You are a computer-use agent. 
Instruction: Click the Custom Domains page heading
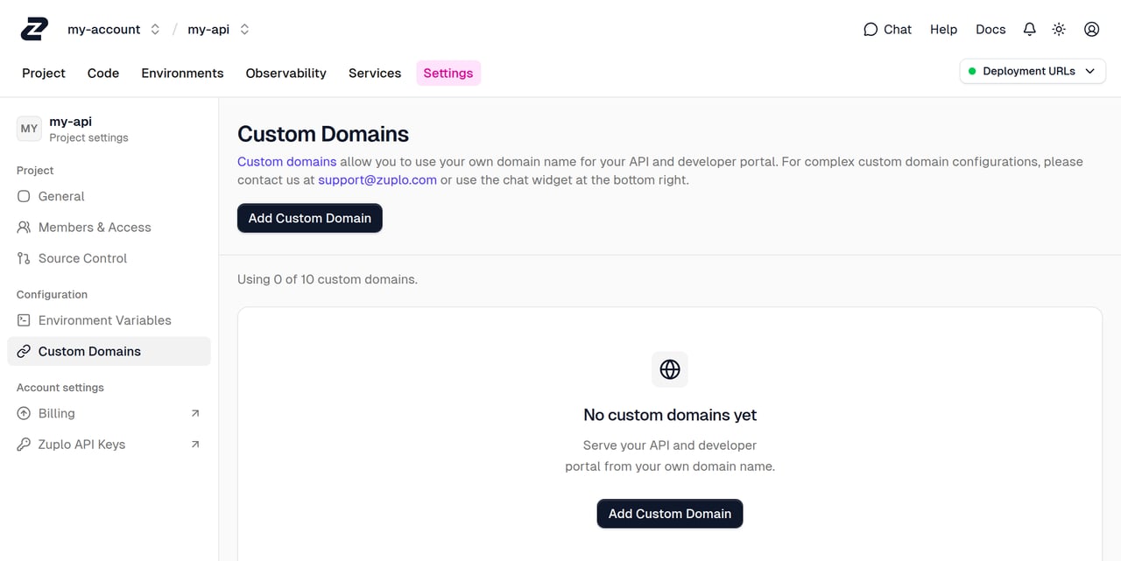323,134
